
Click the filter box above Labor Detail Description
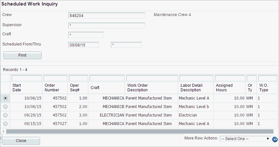click(196, 78)
